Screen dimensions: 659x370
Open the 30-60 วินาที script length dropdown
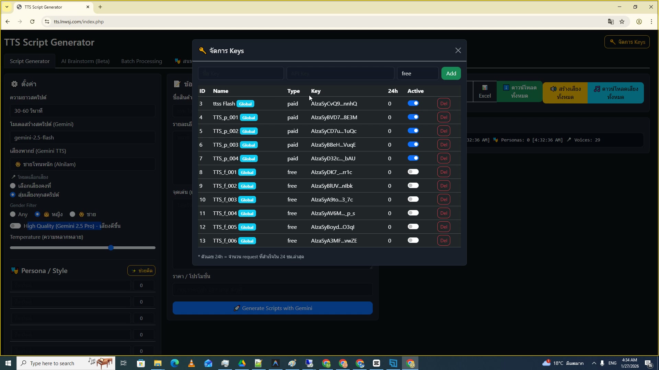(x=82, y=111)
